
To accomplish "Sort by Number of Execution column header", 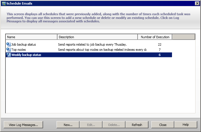I will (x=155, y=37).
